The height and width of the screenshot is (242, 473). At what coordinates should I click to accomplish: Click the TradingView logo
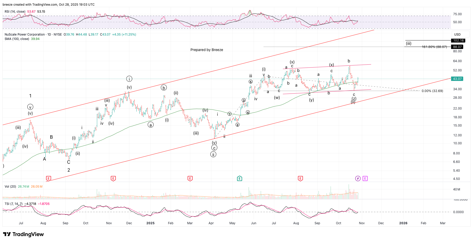coord(23,234)
